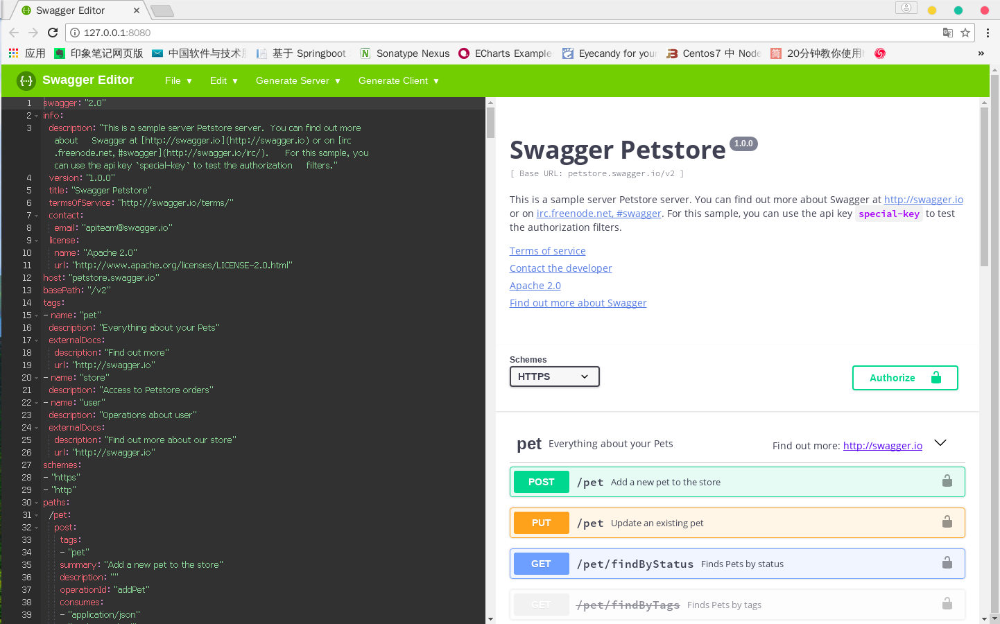Open the Generate Client menu
Screen dimensions: 1000x624
[x=399, y=80]
